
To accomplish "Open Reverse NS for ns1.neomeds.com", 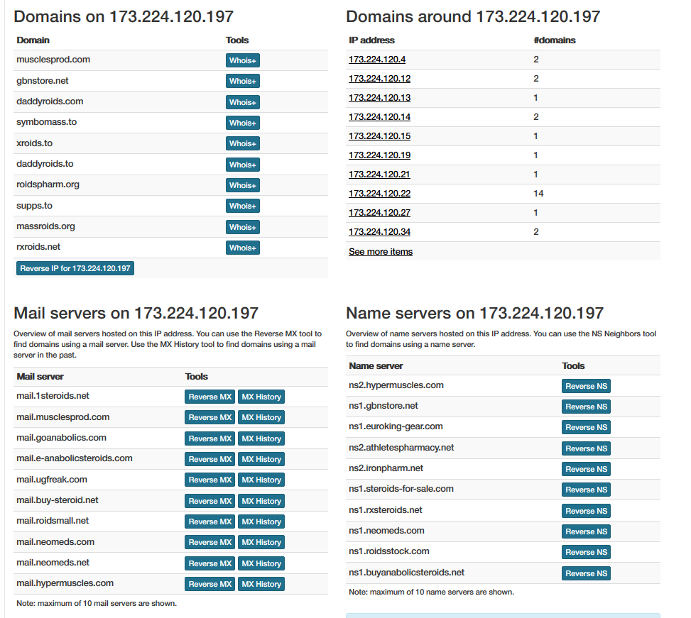I will click(585, 531).
